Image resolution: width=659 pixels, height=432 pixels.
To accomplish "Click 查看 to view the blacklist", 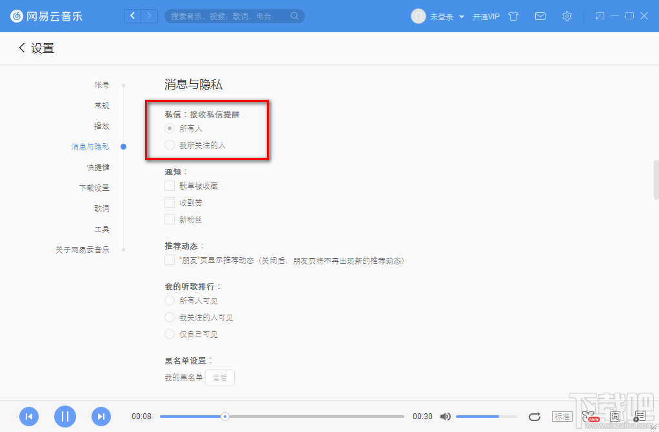I will (x=219, y=377).
